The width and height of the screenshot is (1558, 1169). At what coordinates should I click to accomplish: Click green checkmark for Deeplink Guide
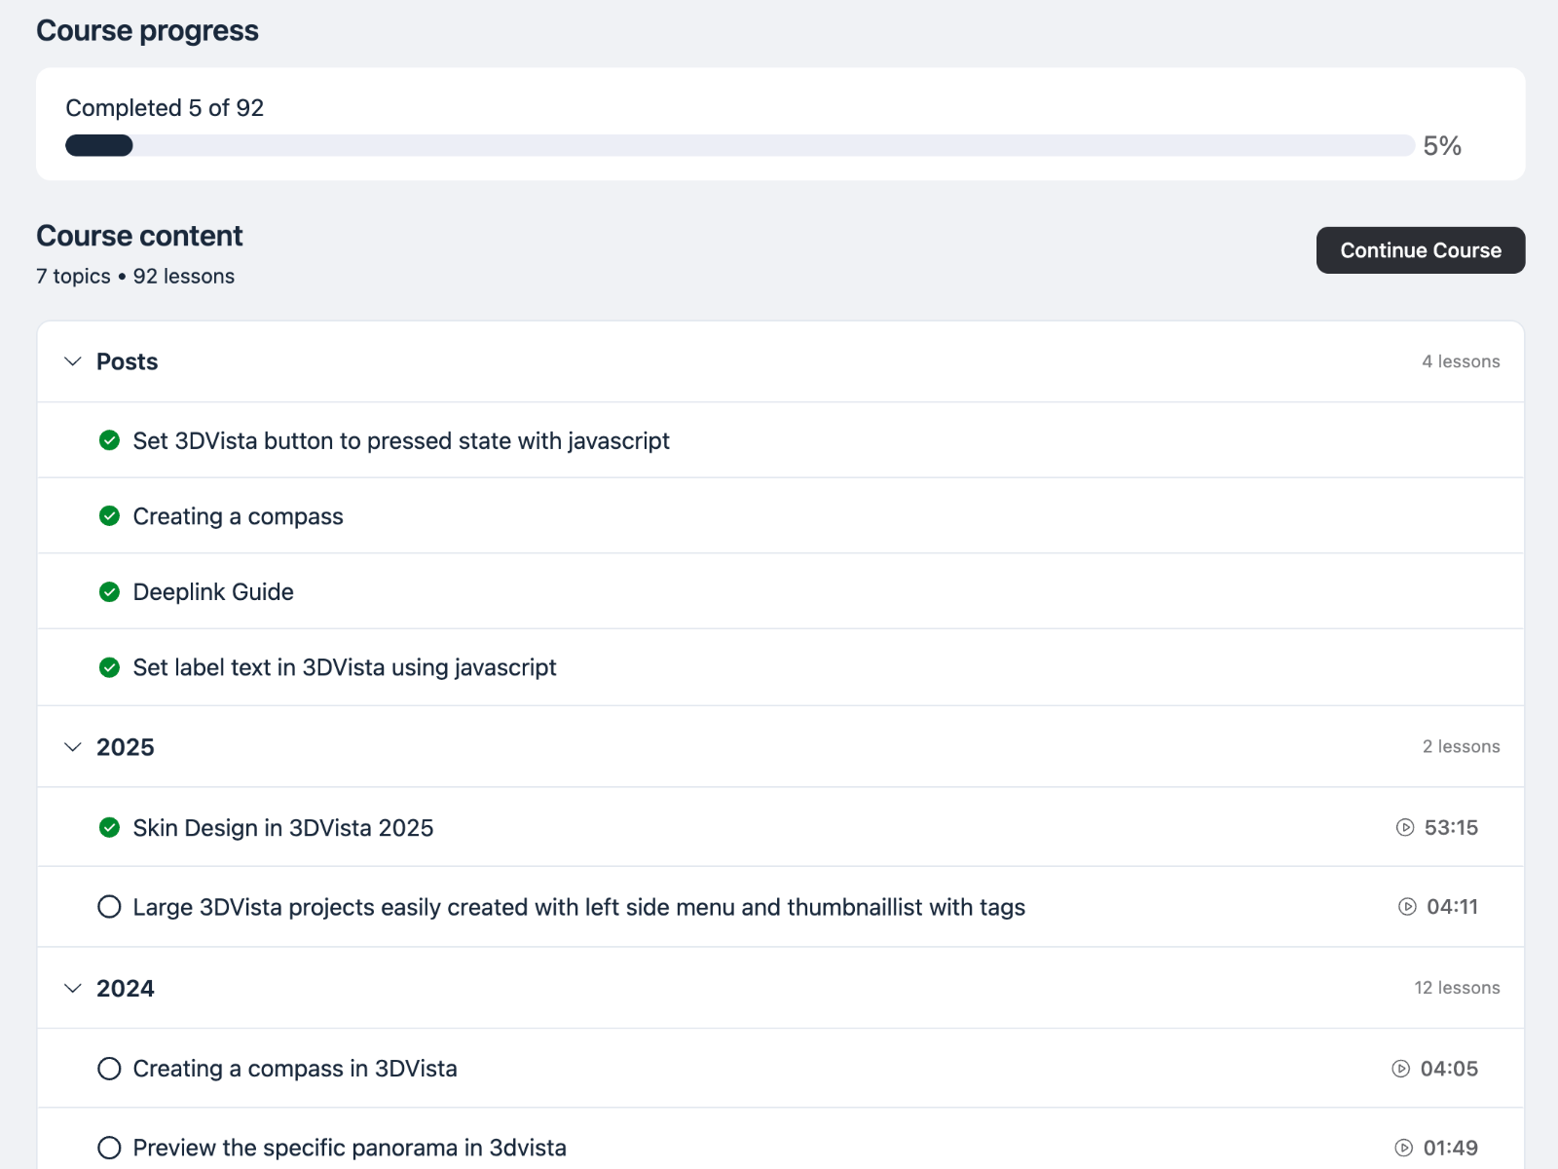coord(110,592)
